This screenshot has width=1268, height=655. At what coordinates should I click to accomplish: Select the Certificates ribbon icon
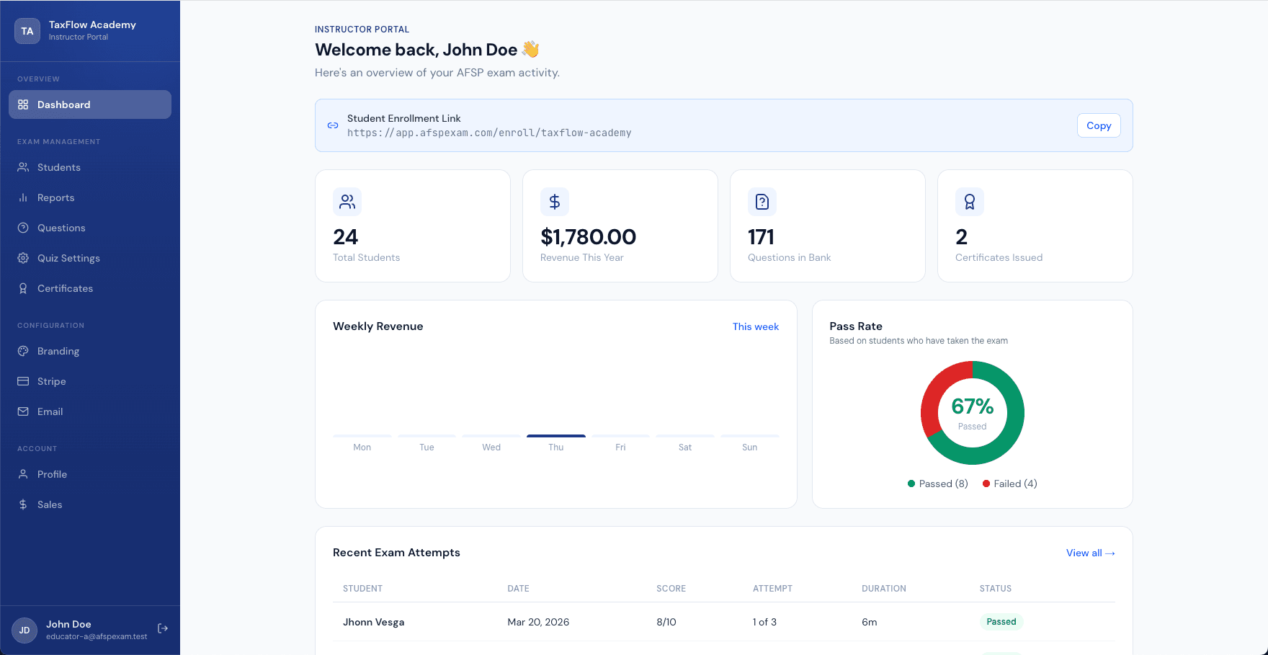coord(23,288)
